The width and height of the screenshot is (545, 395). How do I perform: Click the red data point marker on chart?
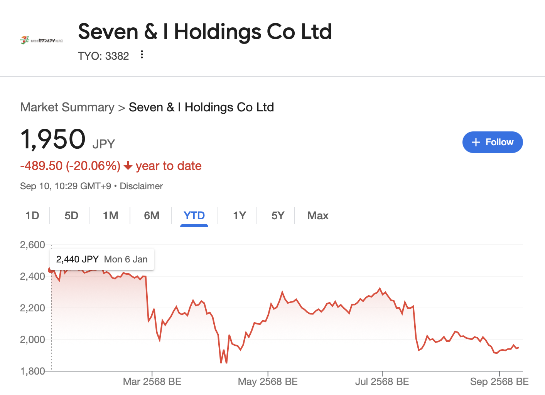(x=51, y=270)
